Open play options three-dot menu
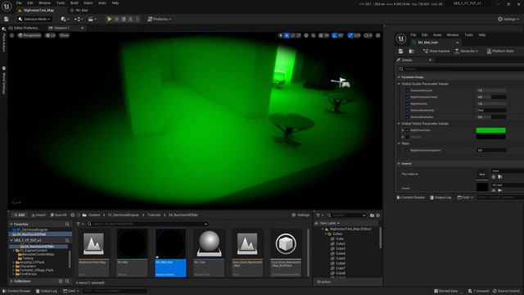The height and width of the screenshot is (295, 524). [x=138, y=19]
